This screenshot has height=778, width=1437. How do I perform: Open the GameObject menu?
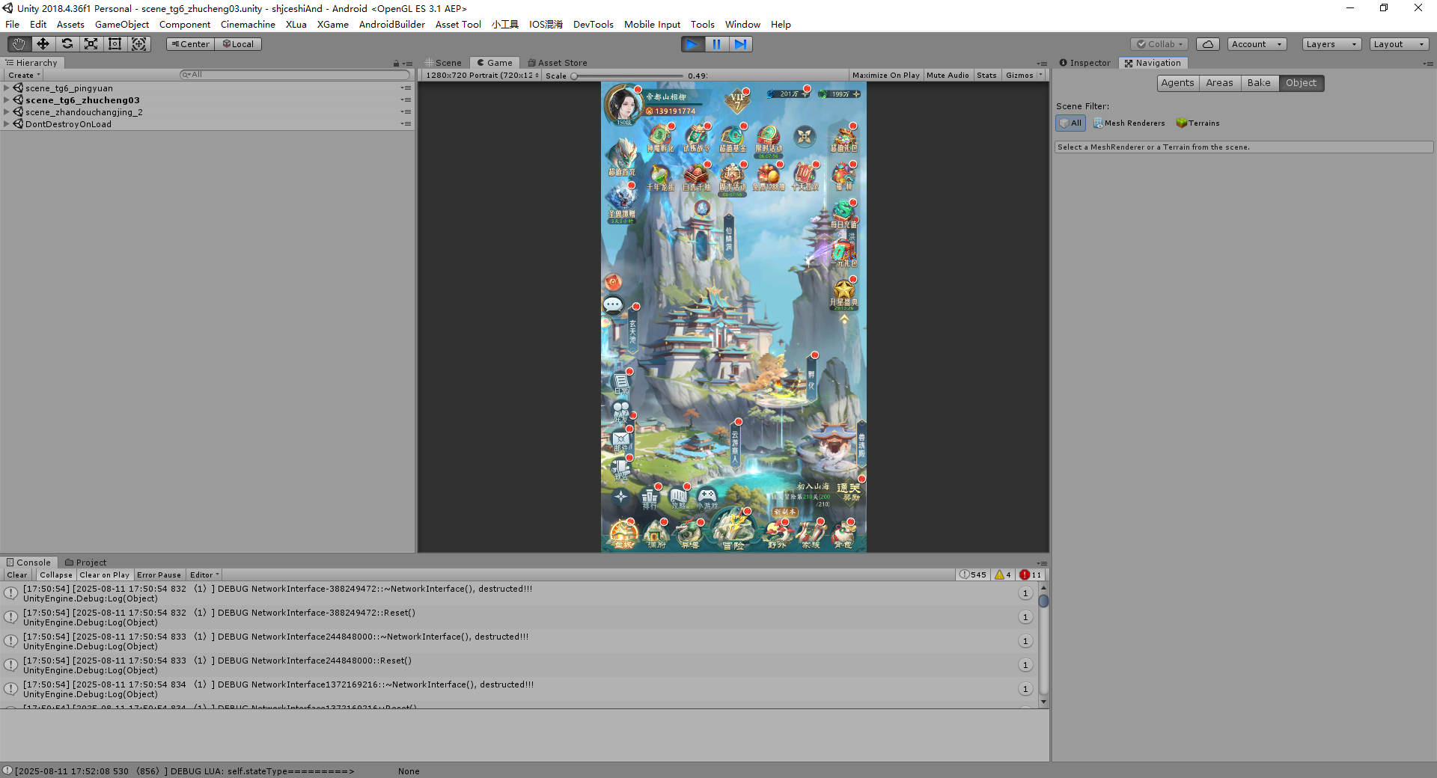(x=122, y=25)
